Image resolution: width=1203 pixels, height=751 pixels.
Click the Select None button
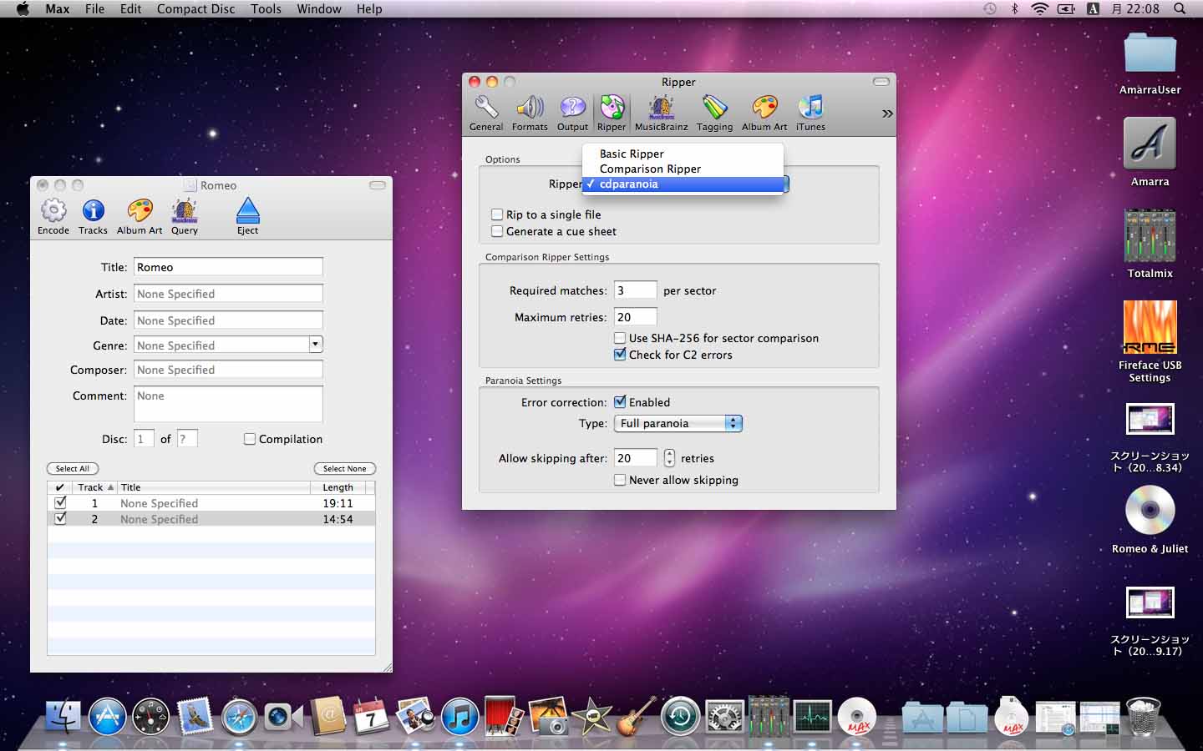345,469
